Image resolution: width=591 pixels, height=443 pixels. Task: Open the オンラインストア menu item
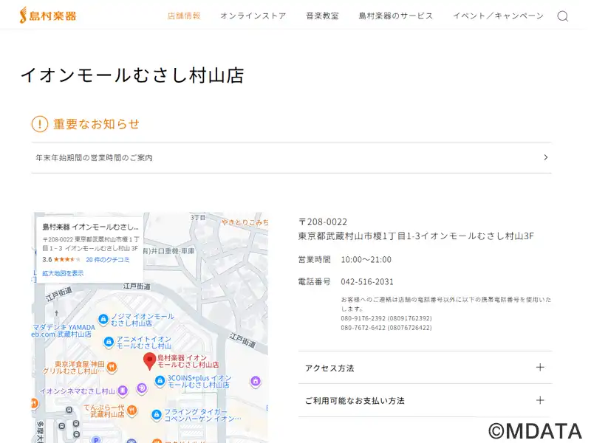pyautogui.click(x=253, y=16)
